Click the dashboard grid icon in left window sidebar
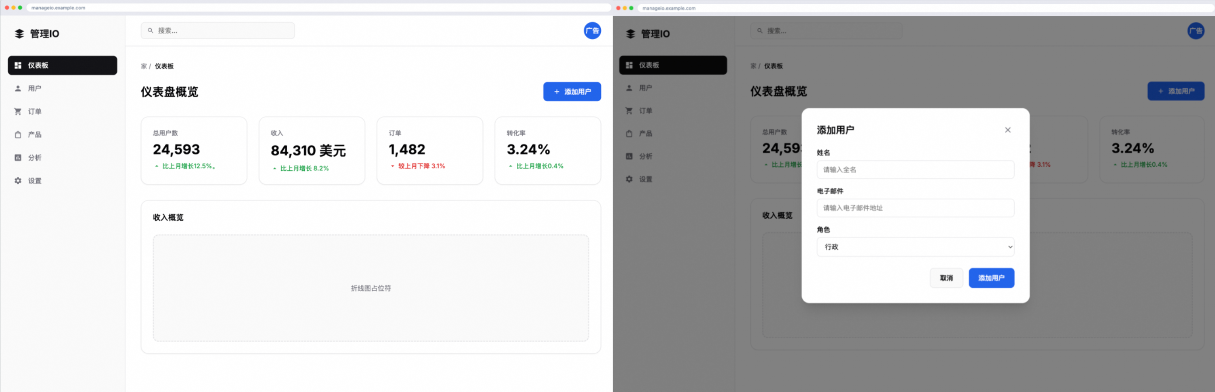The width and height of the screenshot is (1215, 392). 18,65
